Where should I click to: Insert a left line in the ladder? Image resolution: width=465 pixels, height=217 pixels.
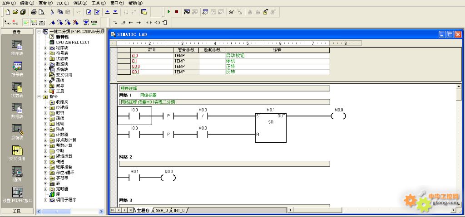pos(131,23)
